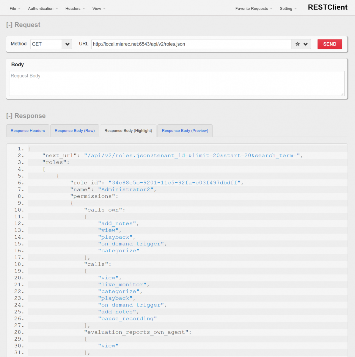Select "view" on line 30
The height and width of the screenshot is (357, 355).
[x=108, y=346]
